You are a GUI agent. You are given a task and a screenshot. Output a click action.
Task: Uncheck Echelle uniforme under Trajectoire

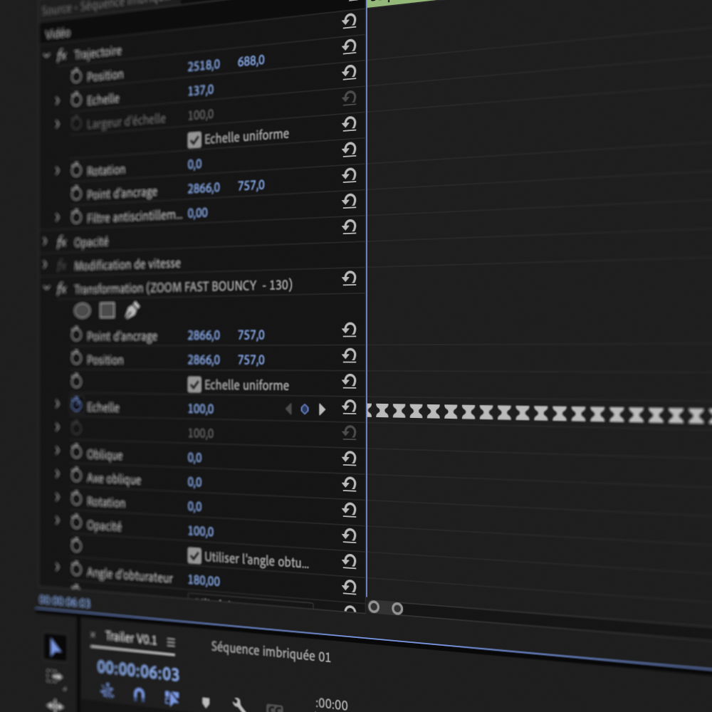point(194,140)
